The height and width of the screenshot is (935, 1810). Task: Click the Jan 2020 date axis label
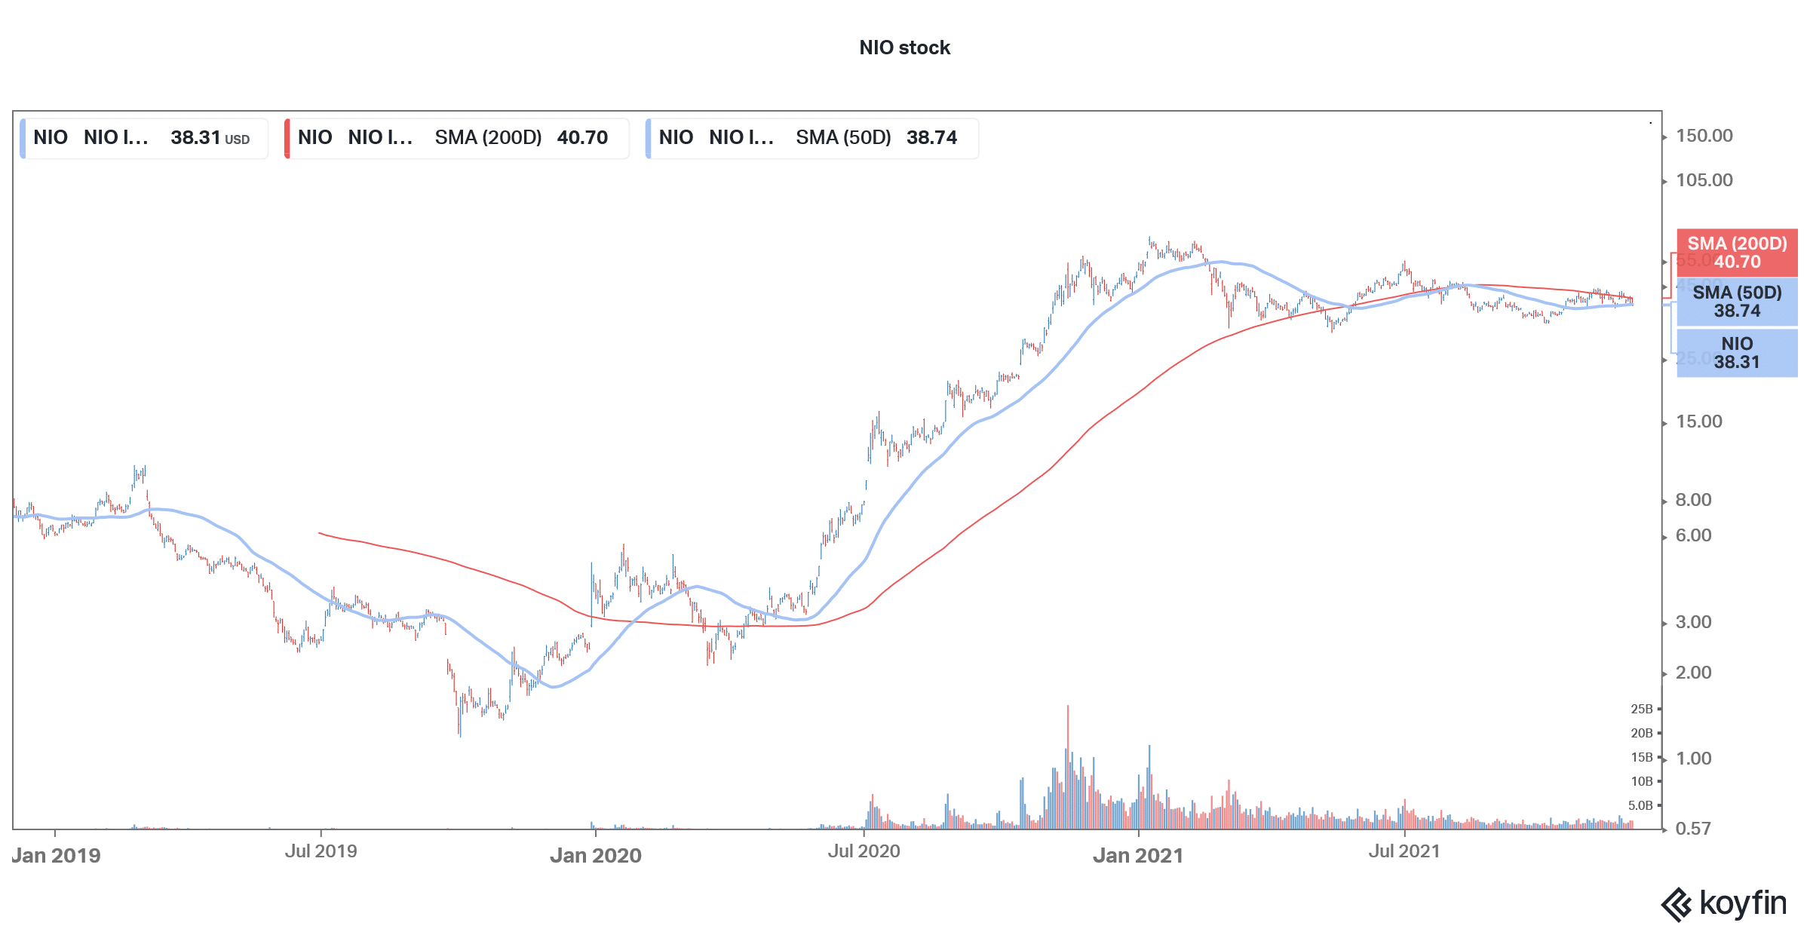tap(596, 855)
